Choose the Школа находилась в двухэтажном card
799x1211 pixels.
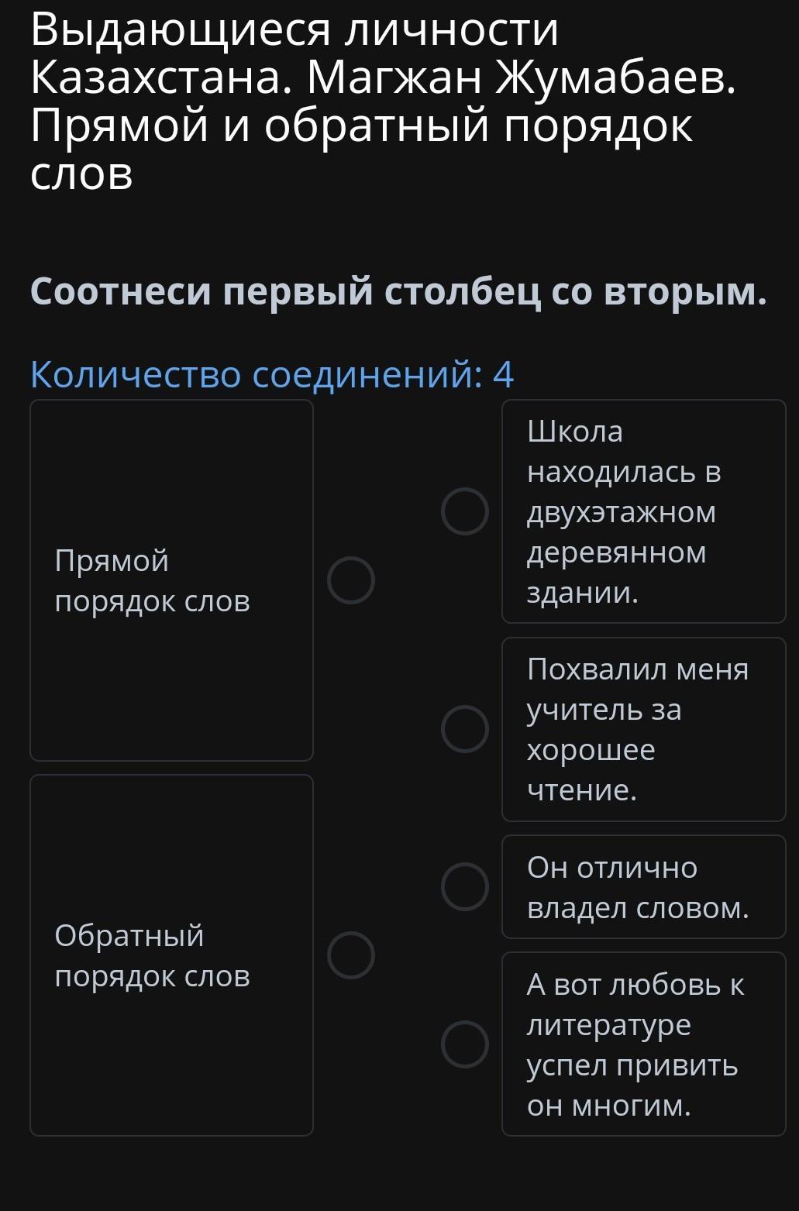coord(643,511)
